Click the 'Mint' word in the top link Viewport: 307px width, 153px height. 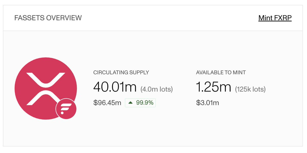(265, 18)
